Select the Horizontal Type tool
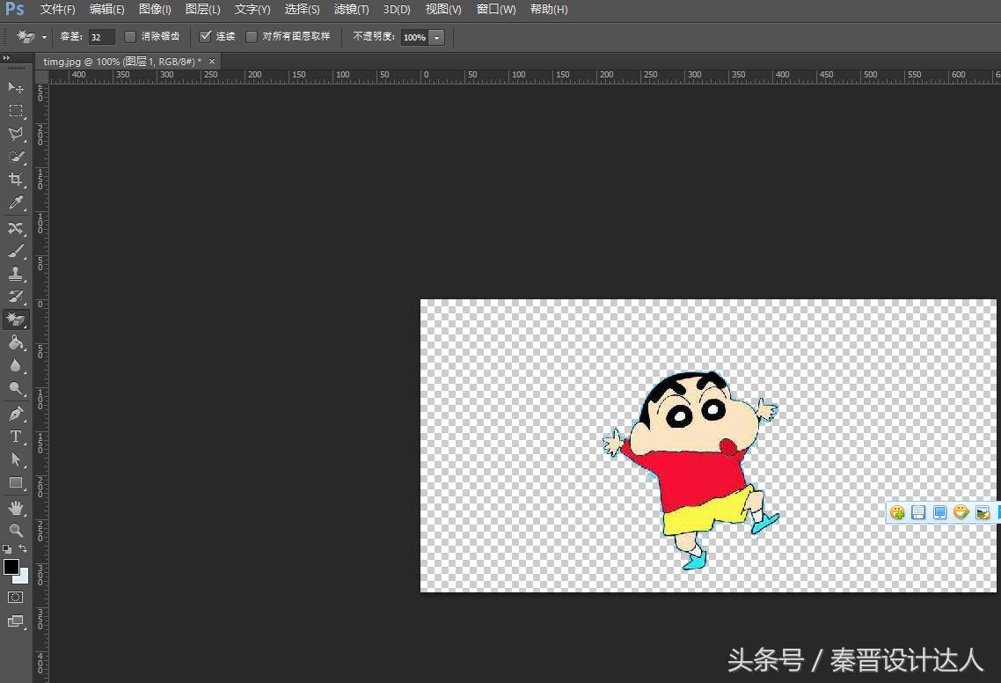This screenshot has width=1001, height=683. [x=16, y=437]
